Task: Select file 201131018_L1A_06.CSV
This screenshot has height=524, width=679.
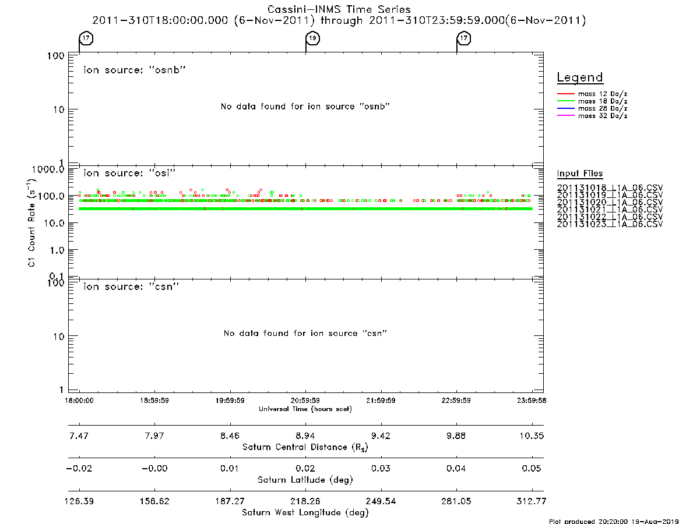Action: [610, 188]
